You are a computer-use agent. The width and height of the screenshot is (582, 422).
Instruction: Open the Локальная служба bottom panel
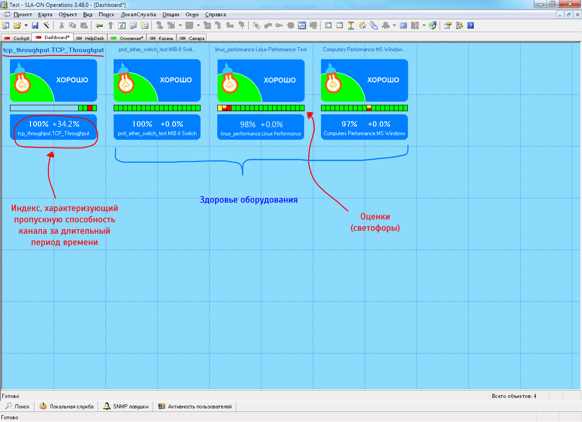coord(66,407)
